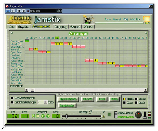Click the drum kit image
This screenshot has height=131, width=158.
coord(88,19)
